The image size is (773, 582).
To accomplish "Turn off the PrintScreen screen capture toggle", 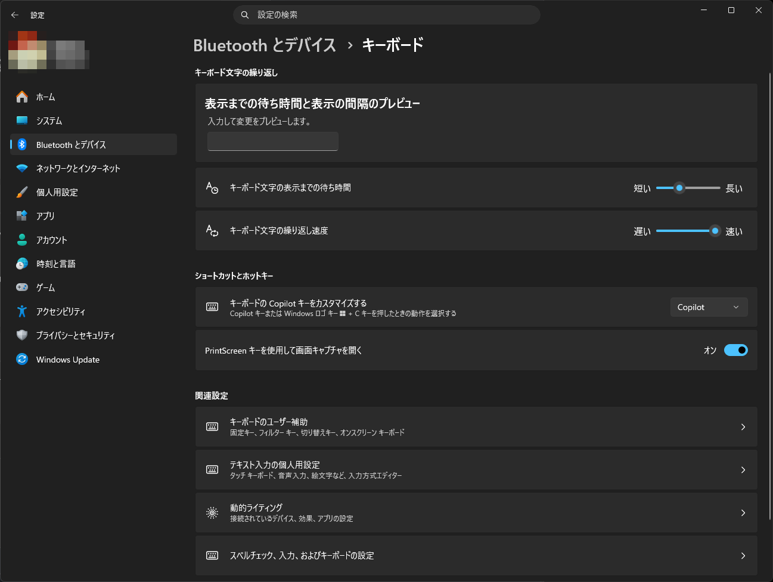I will [x=735, y=350].
